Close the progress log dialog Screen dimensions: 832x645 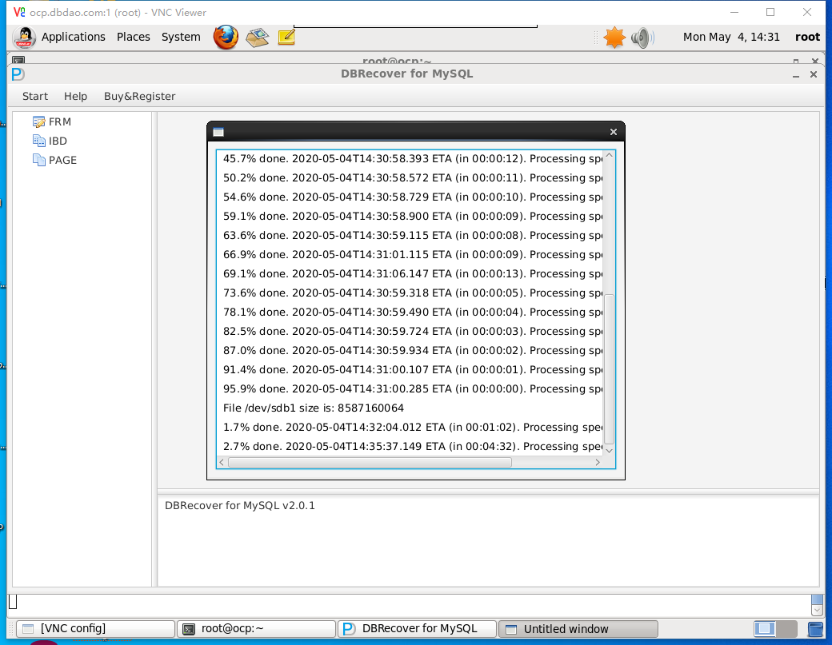coord(614,132)
